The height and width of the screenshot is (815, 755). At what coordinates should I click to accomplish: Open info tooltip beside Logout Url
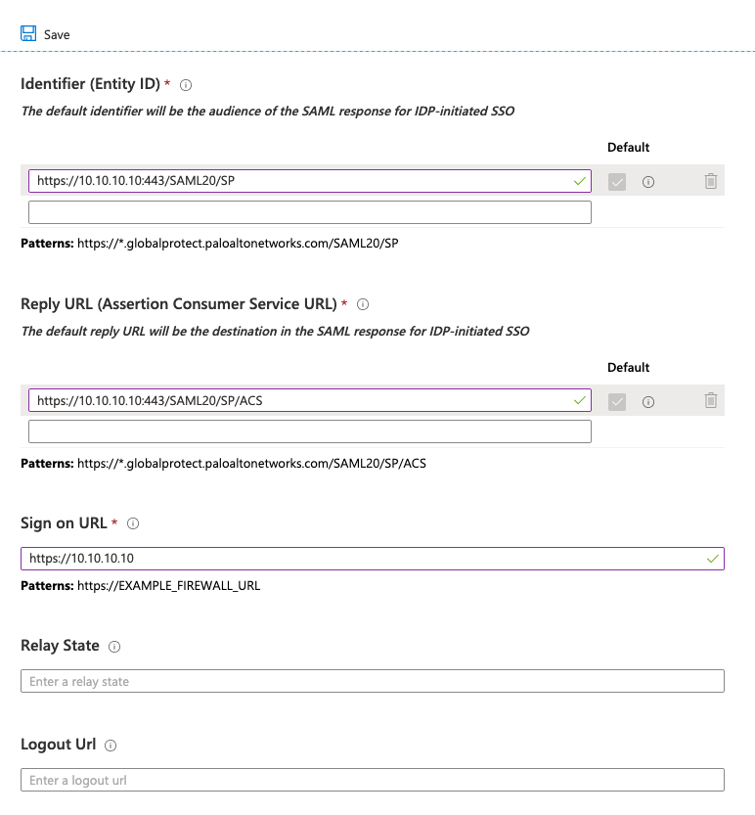point(111,746)
